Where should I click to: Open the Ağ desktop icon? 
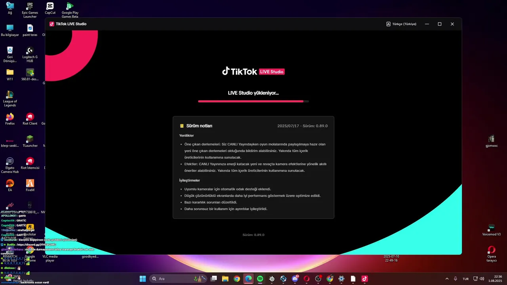[10, 8]
